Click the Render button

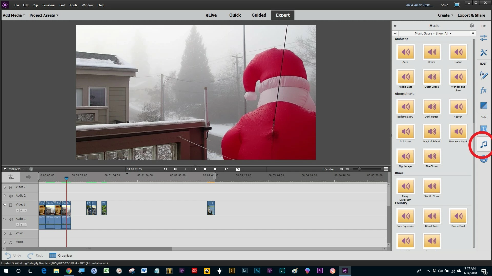tap(329, 169)
